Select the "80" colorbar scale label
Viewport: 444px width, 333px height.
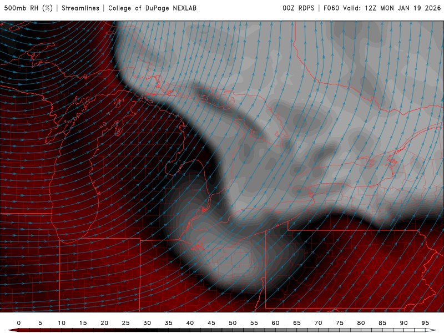(361, 323)
